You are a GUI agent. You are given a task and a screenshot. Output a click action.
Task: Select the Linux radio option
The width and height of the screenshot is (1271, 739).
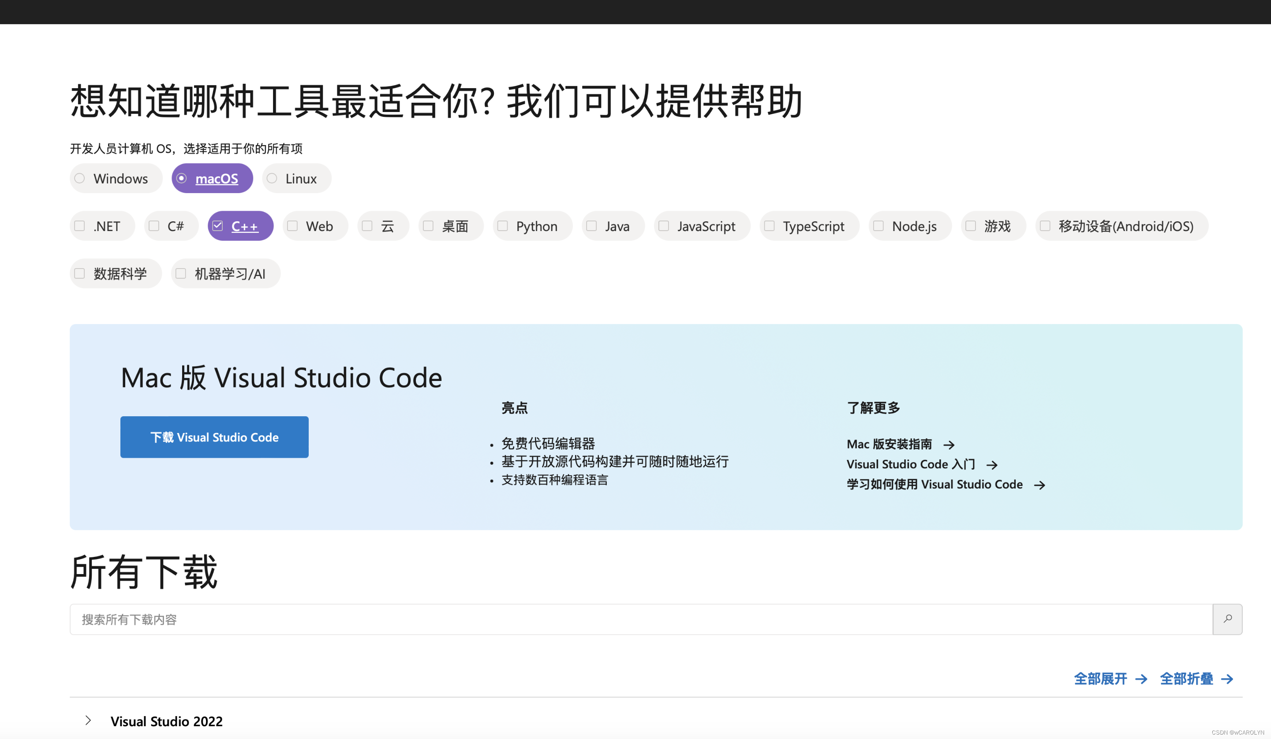coord(296,179)
